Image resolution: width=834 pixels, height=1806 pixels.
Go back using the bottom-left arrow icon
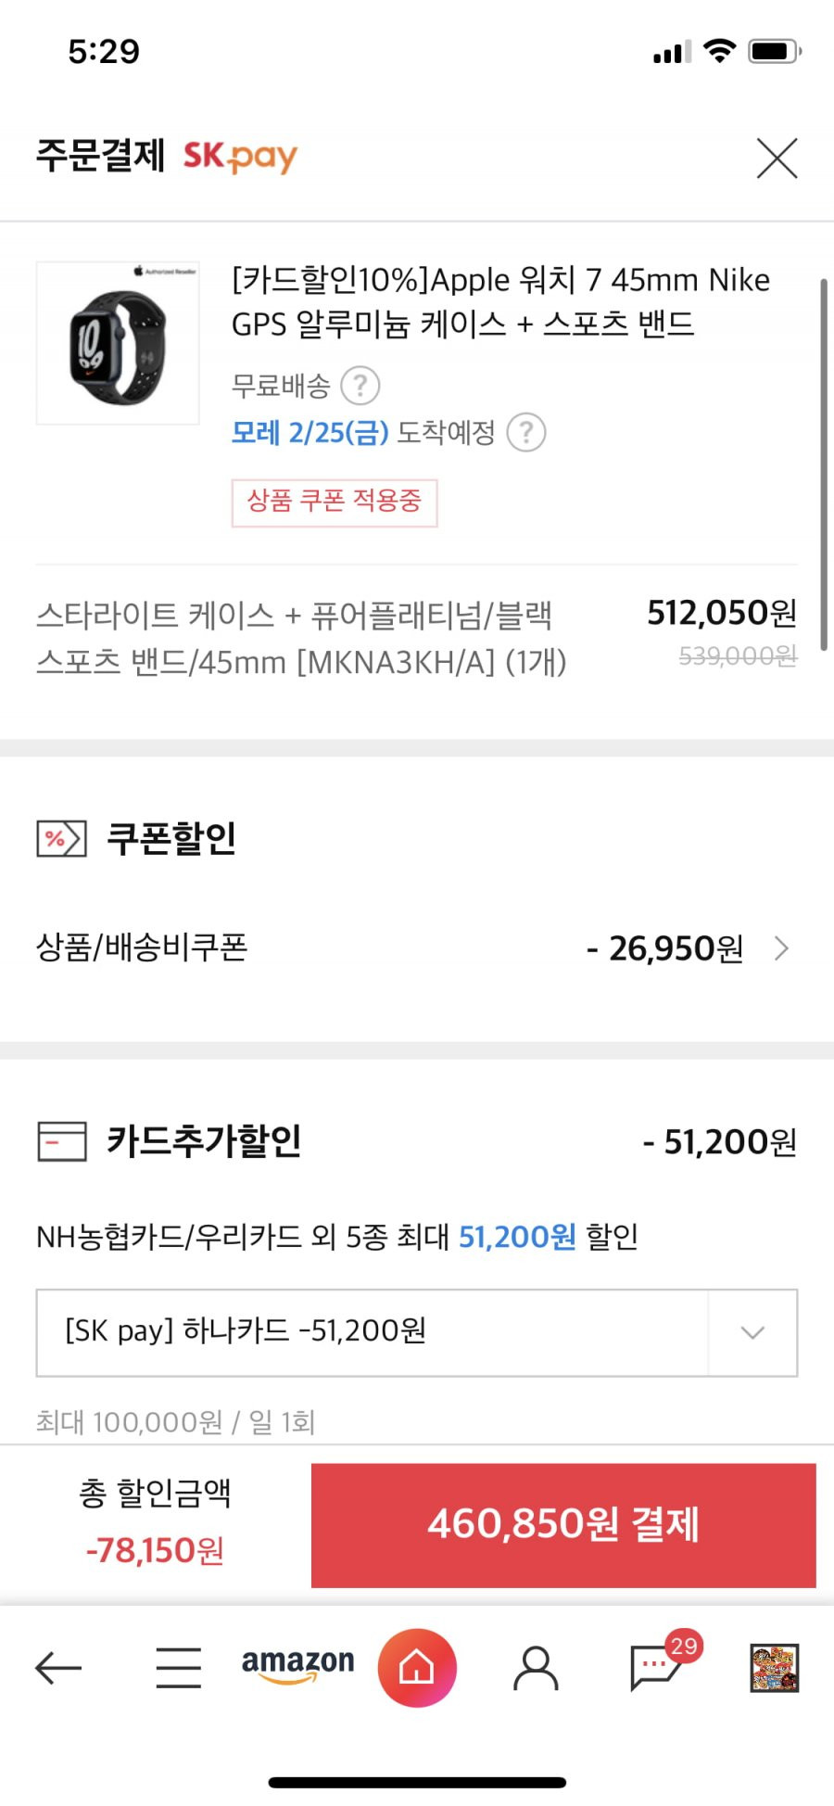coord(58,1668)
